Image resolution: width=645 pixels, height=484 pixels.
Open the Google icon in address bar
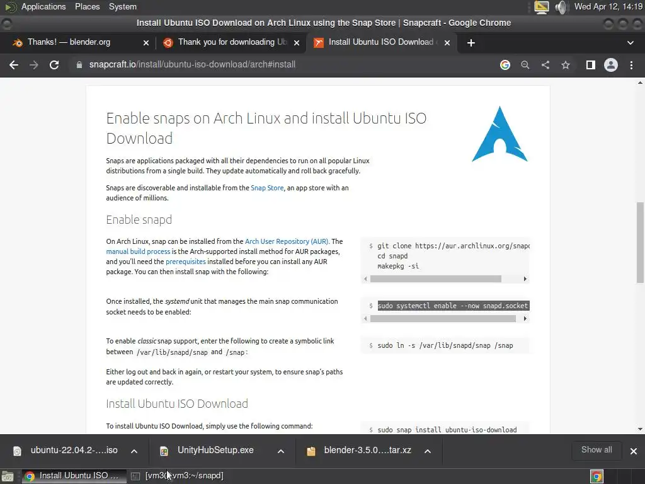pyautogui.click(x=505, y=65)
